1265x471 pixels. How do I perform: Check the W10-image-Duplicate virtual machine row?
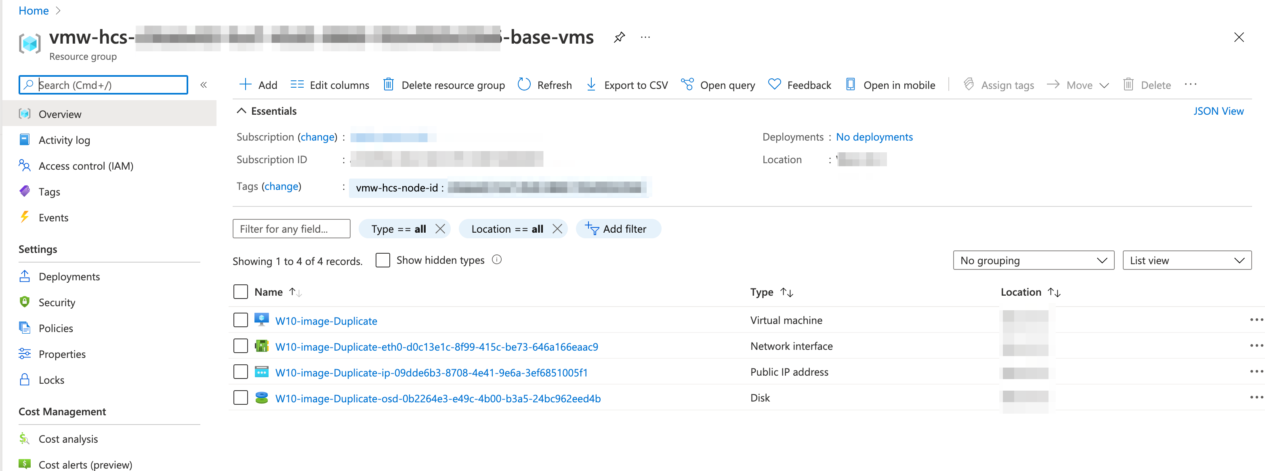pos(241,320)
